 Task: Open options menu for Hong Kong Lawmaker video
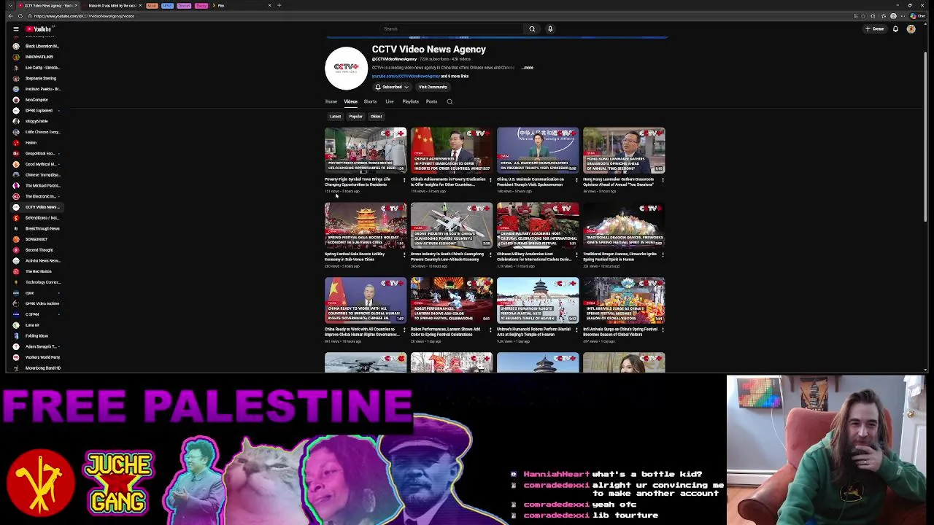point(663,179)
